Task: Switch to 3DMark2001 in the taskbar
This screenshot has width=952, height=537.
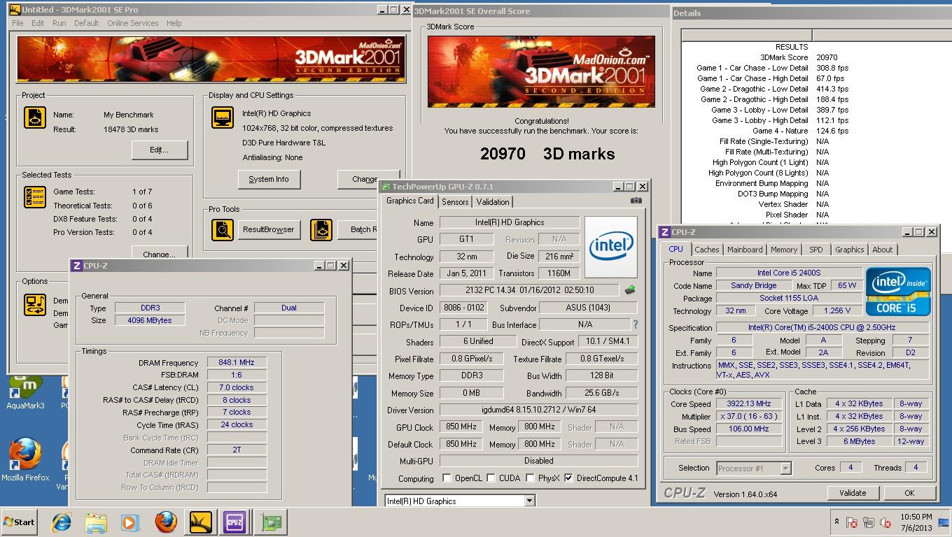Action: (201, 522)
